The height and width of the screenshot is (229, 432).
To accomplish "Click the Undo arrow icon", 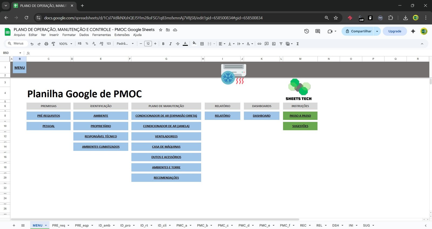I will point(32,44).
